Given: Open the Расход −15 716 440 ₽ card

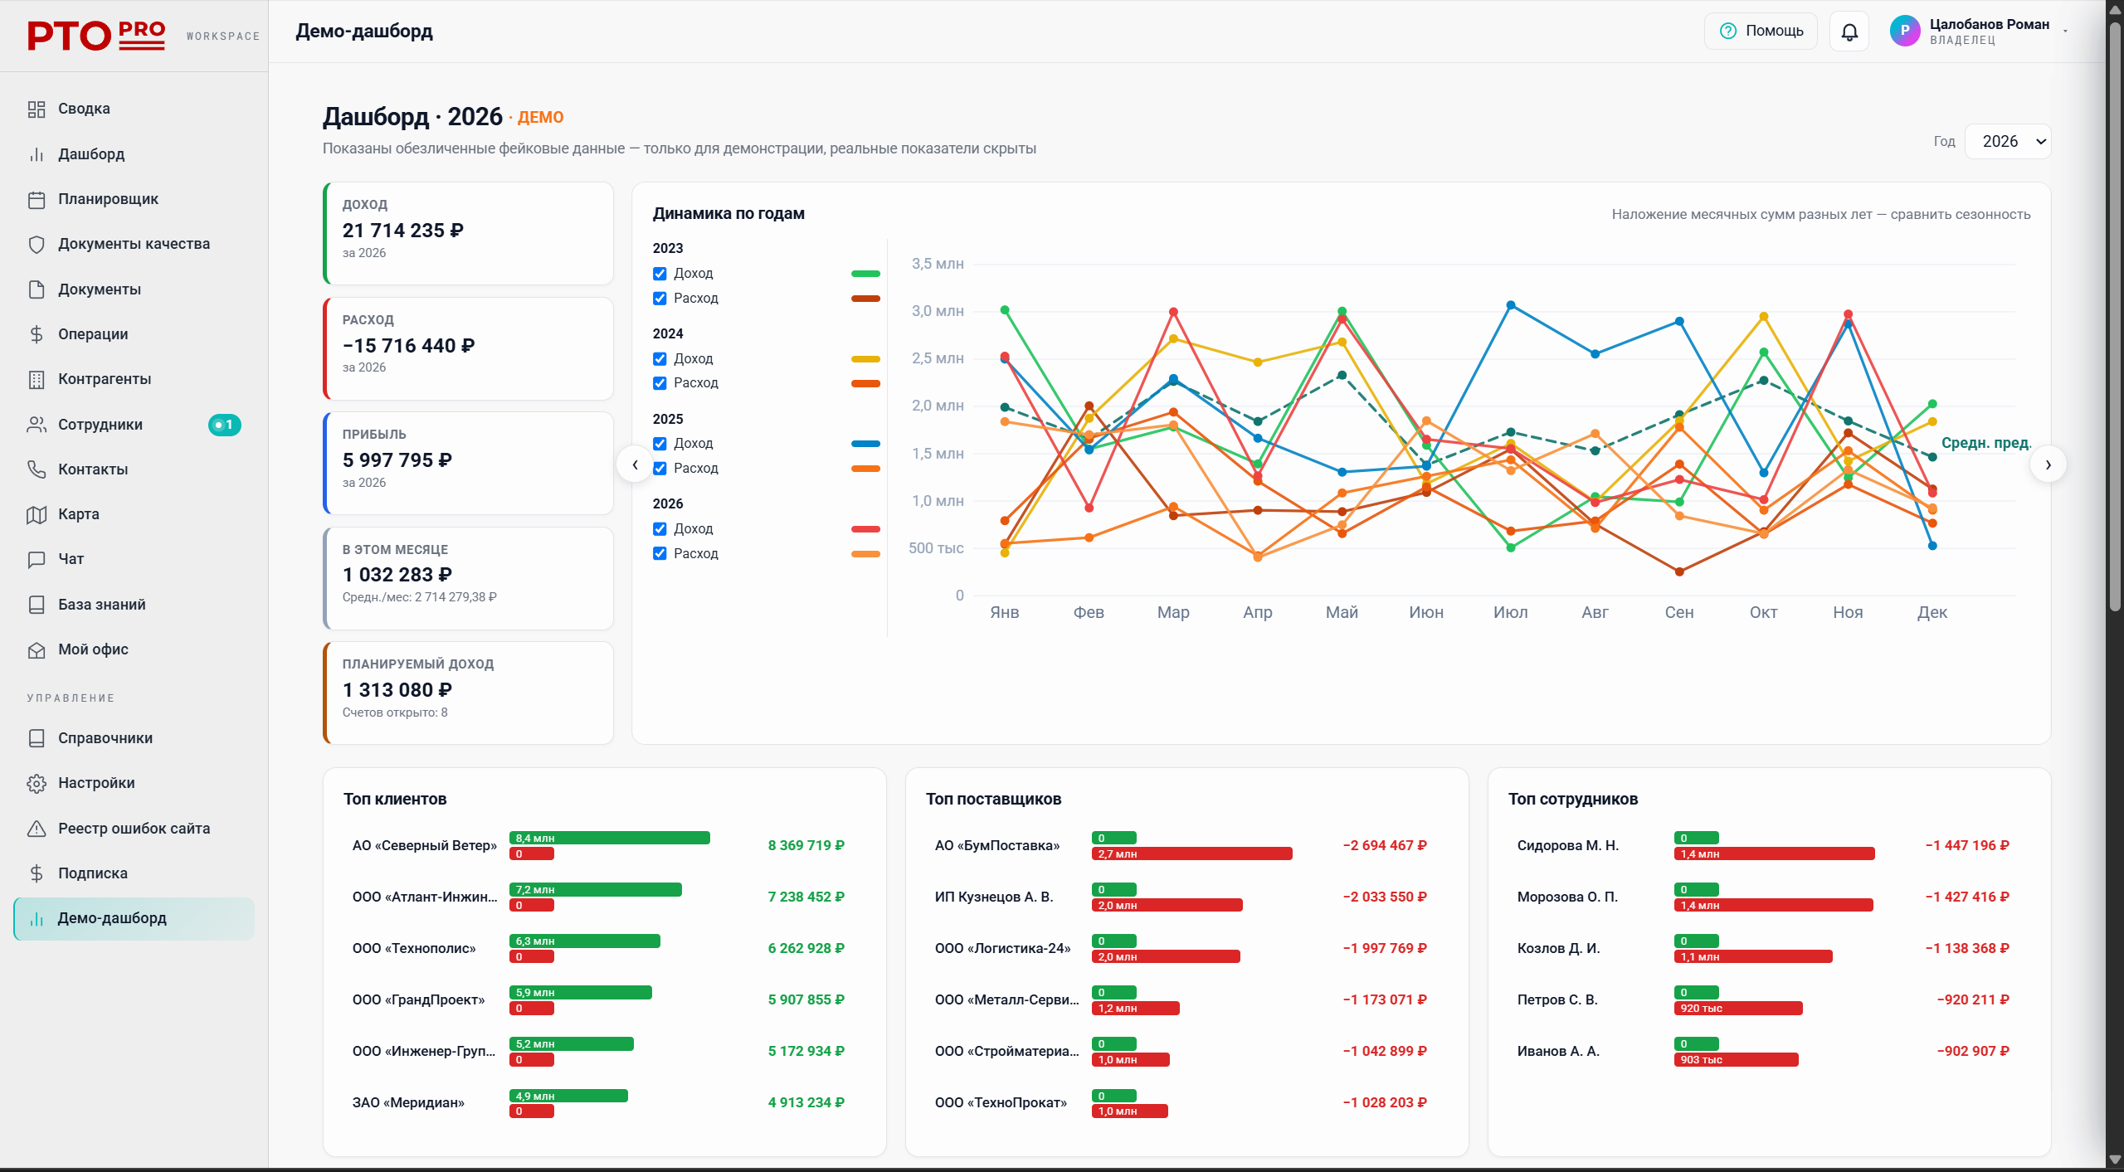Looking at the screenshot, I should point(468,349).
